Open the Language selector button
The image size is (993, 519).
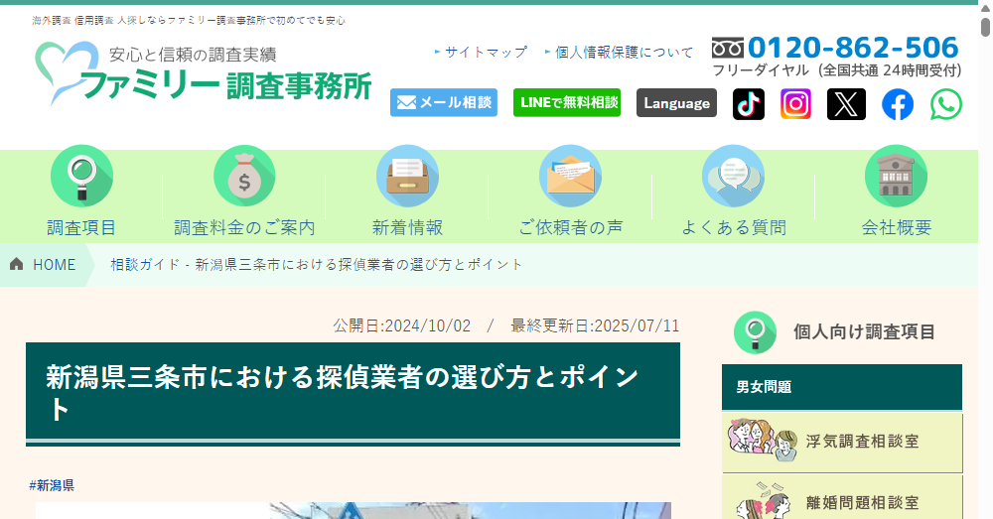[x=676, y=103]
